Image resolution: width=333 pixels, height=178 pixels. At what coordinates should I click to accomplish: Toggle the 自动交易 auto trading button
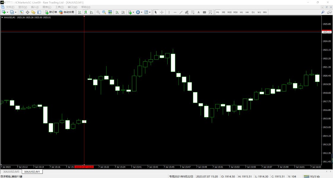[66, 12]
